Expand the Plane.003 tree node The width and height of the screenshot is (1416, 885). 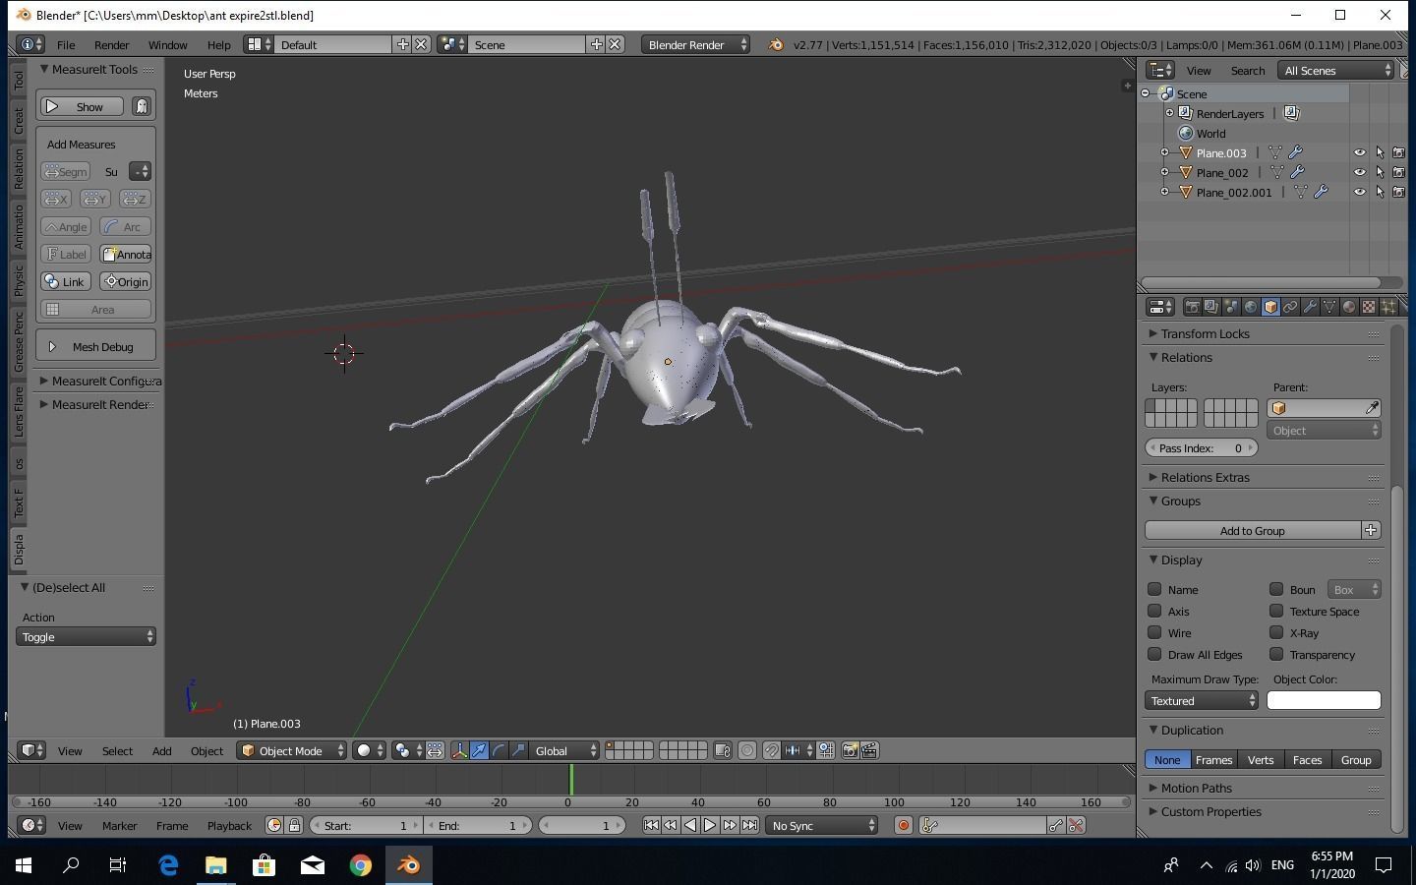click(x=1164, y=152)
